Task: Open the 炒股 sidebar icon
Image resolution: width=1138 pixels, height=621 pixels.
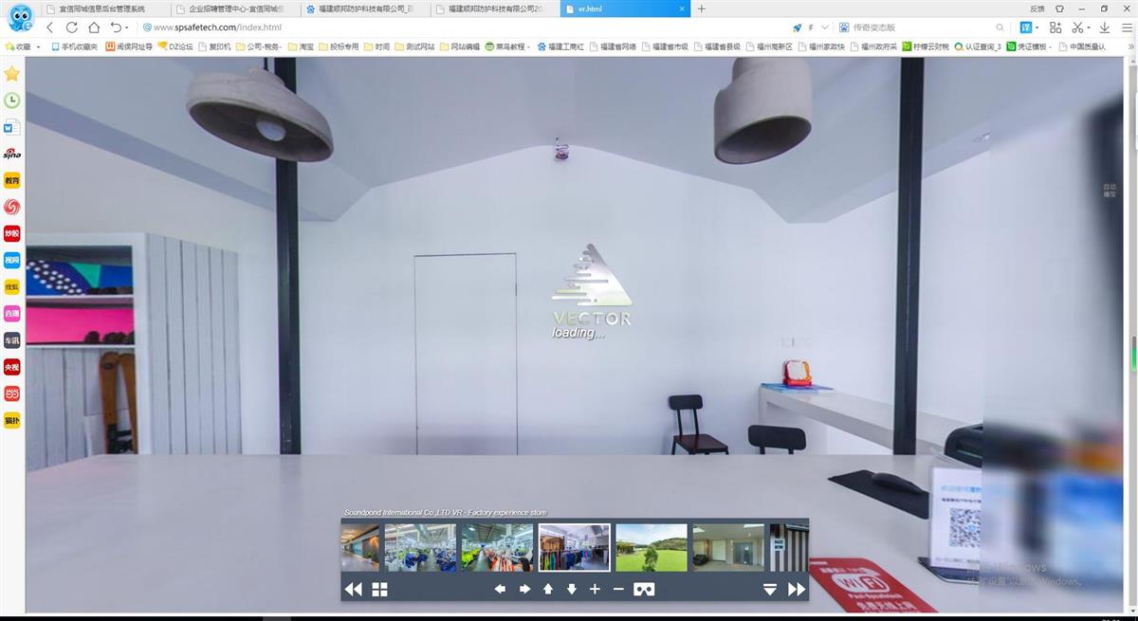Action: tap(11, 233)
